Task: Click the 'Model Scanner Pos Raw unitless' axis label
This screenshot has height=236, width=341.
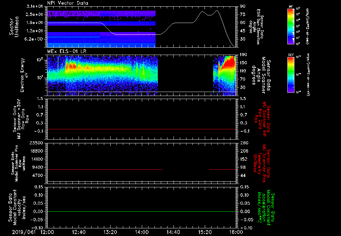Action: [18, 163]
